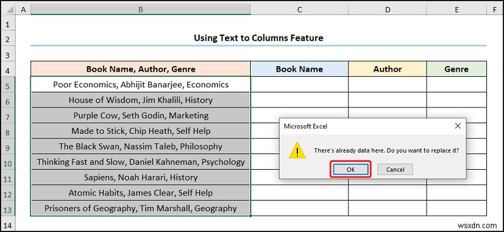This screenshot has width=504, height=232.
Task: Select cell 'The Black Swan, Nassim Taleb, Philosophy'
Action: coord(140,146)
